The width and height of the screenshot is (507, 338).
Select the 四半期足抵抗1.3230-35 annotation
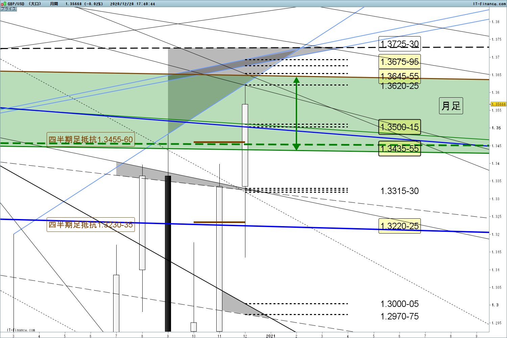[x=91, y=225]
